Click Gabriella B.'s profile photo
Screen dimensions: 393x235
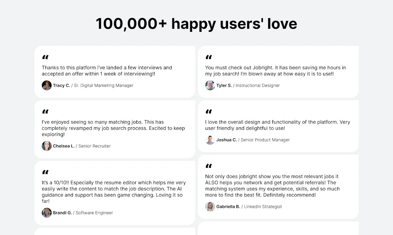(x=210, y=207)
